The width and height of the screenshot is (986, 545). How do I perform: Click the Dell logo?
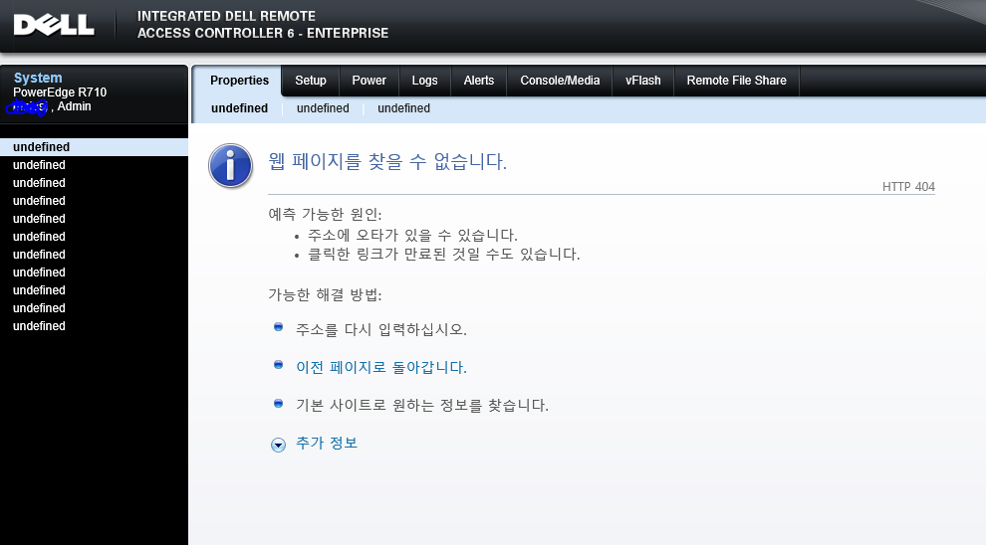(x=54, y=25)
